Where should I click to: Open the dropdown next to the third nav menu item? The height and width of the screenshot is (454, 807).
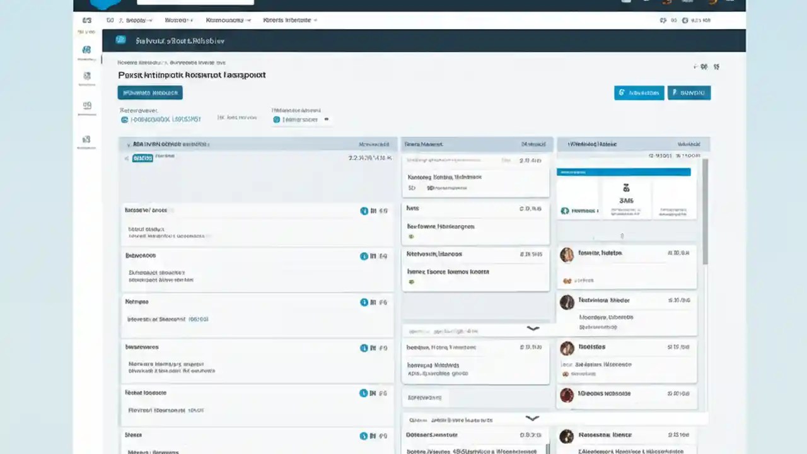click(249, 20)
